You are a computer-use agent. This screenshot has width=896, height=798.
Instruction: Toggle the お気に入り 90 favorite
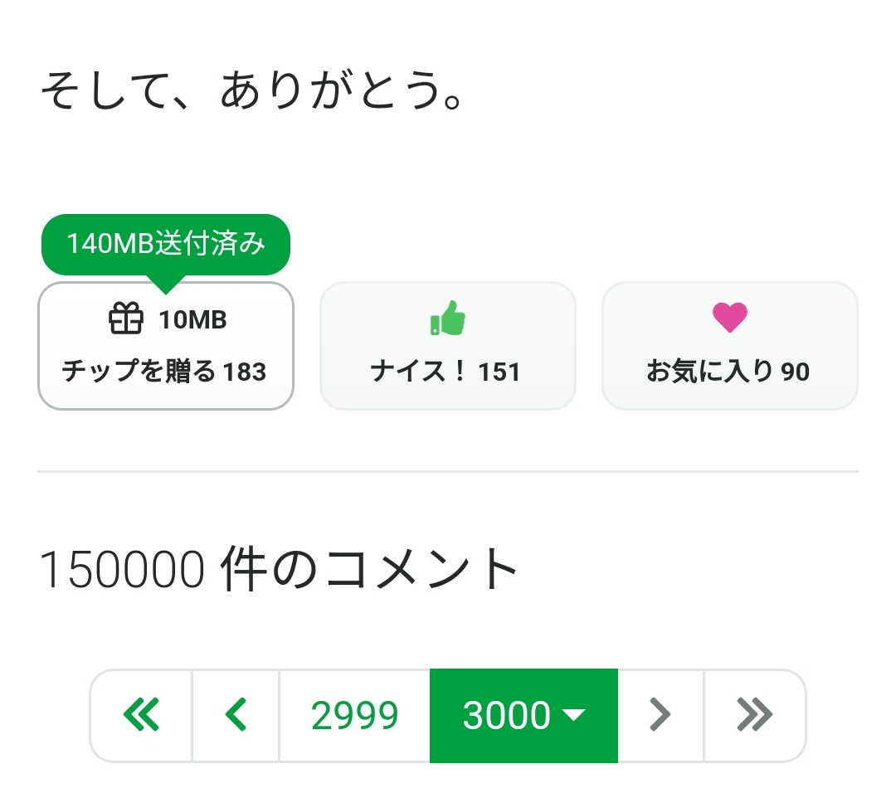tap(730, 347)
